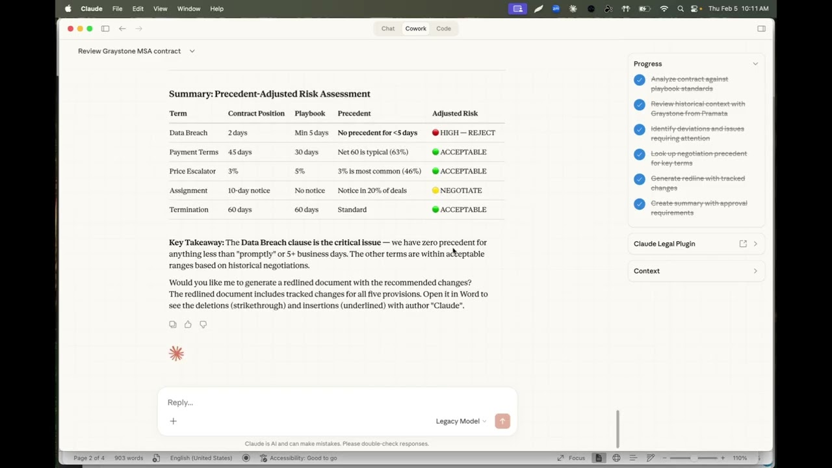832x468 pixels.
Task: Click the Zoom app icon in menu bar
Action: click(x=556, y=8)
